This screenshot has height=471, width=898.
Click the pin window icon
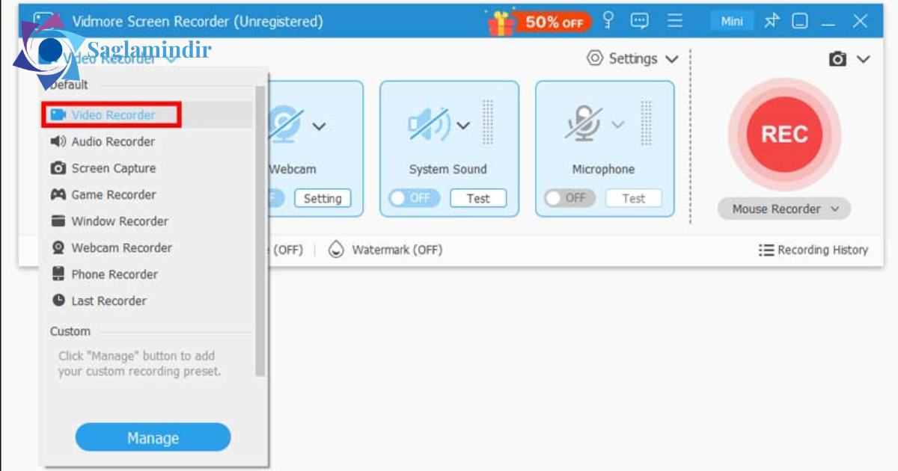[x=772, y=21]
